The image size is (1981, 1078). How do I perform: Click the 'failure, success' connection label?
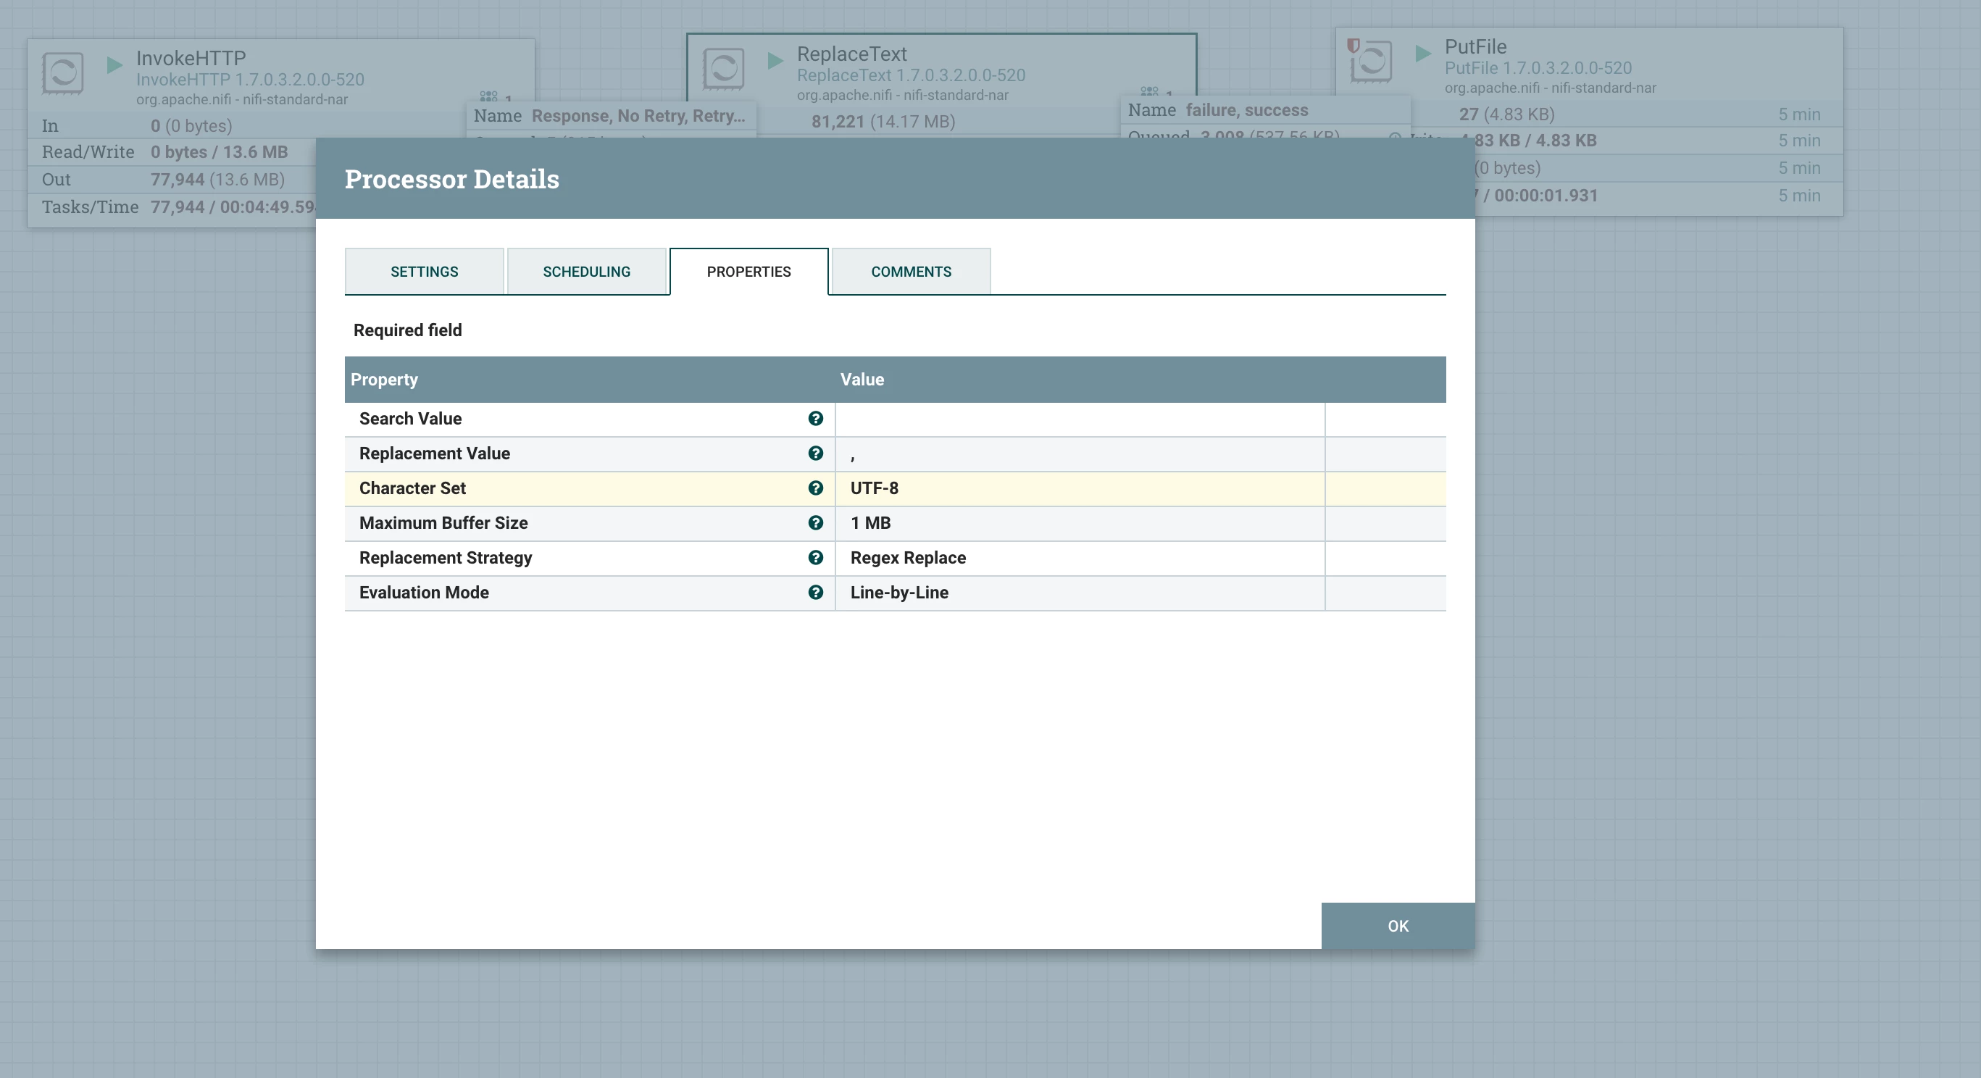(x=1246, y=110)
